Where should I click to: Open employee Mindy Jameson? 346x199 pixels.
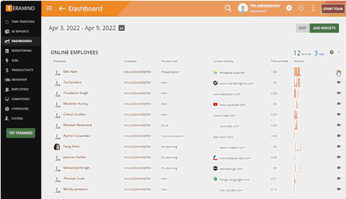tap(75, 189)
